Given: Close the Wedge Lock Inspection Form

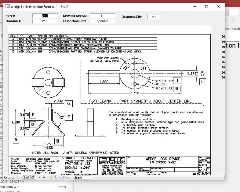Looking at the screenshot, I should tap(219, 6).
